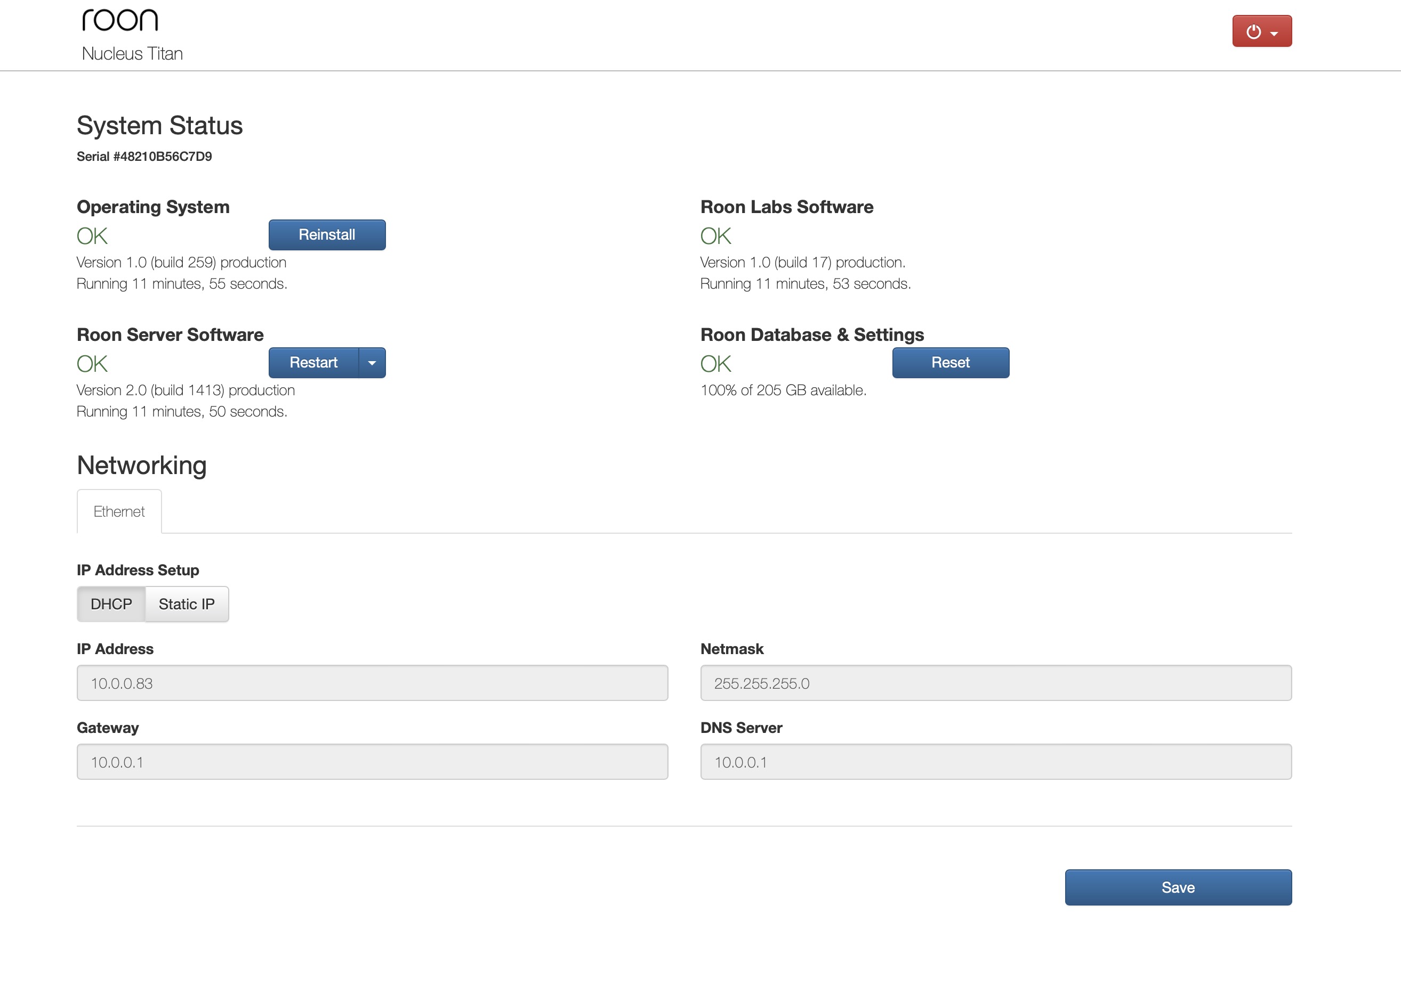
Task: Expand the arrow next to Restart
Action: pyautogui.click(x=372, y=363)
